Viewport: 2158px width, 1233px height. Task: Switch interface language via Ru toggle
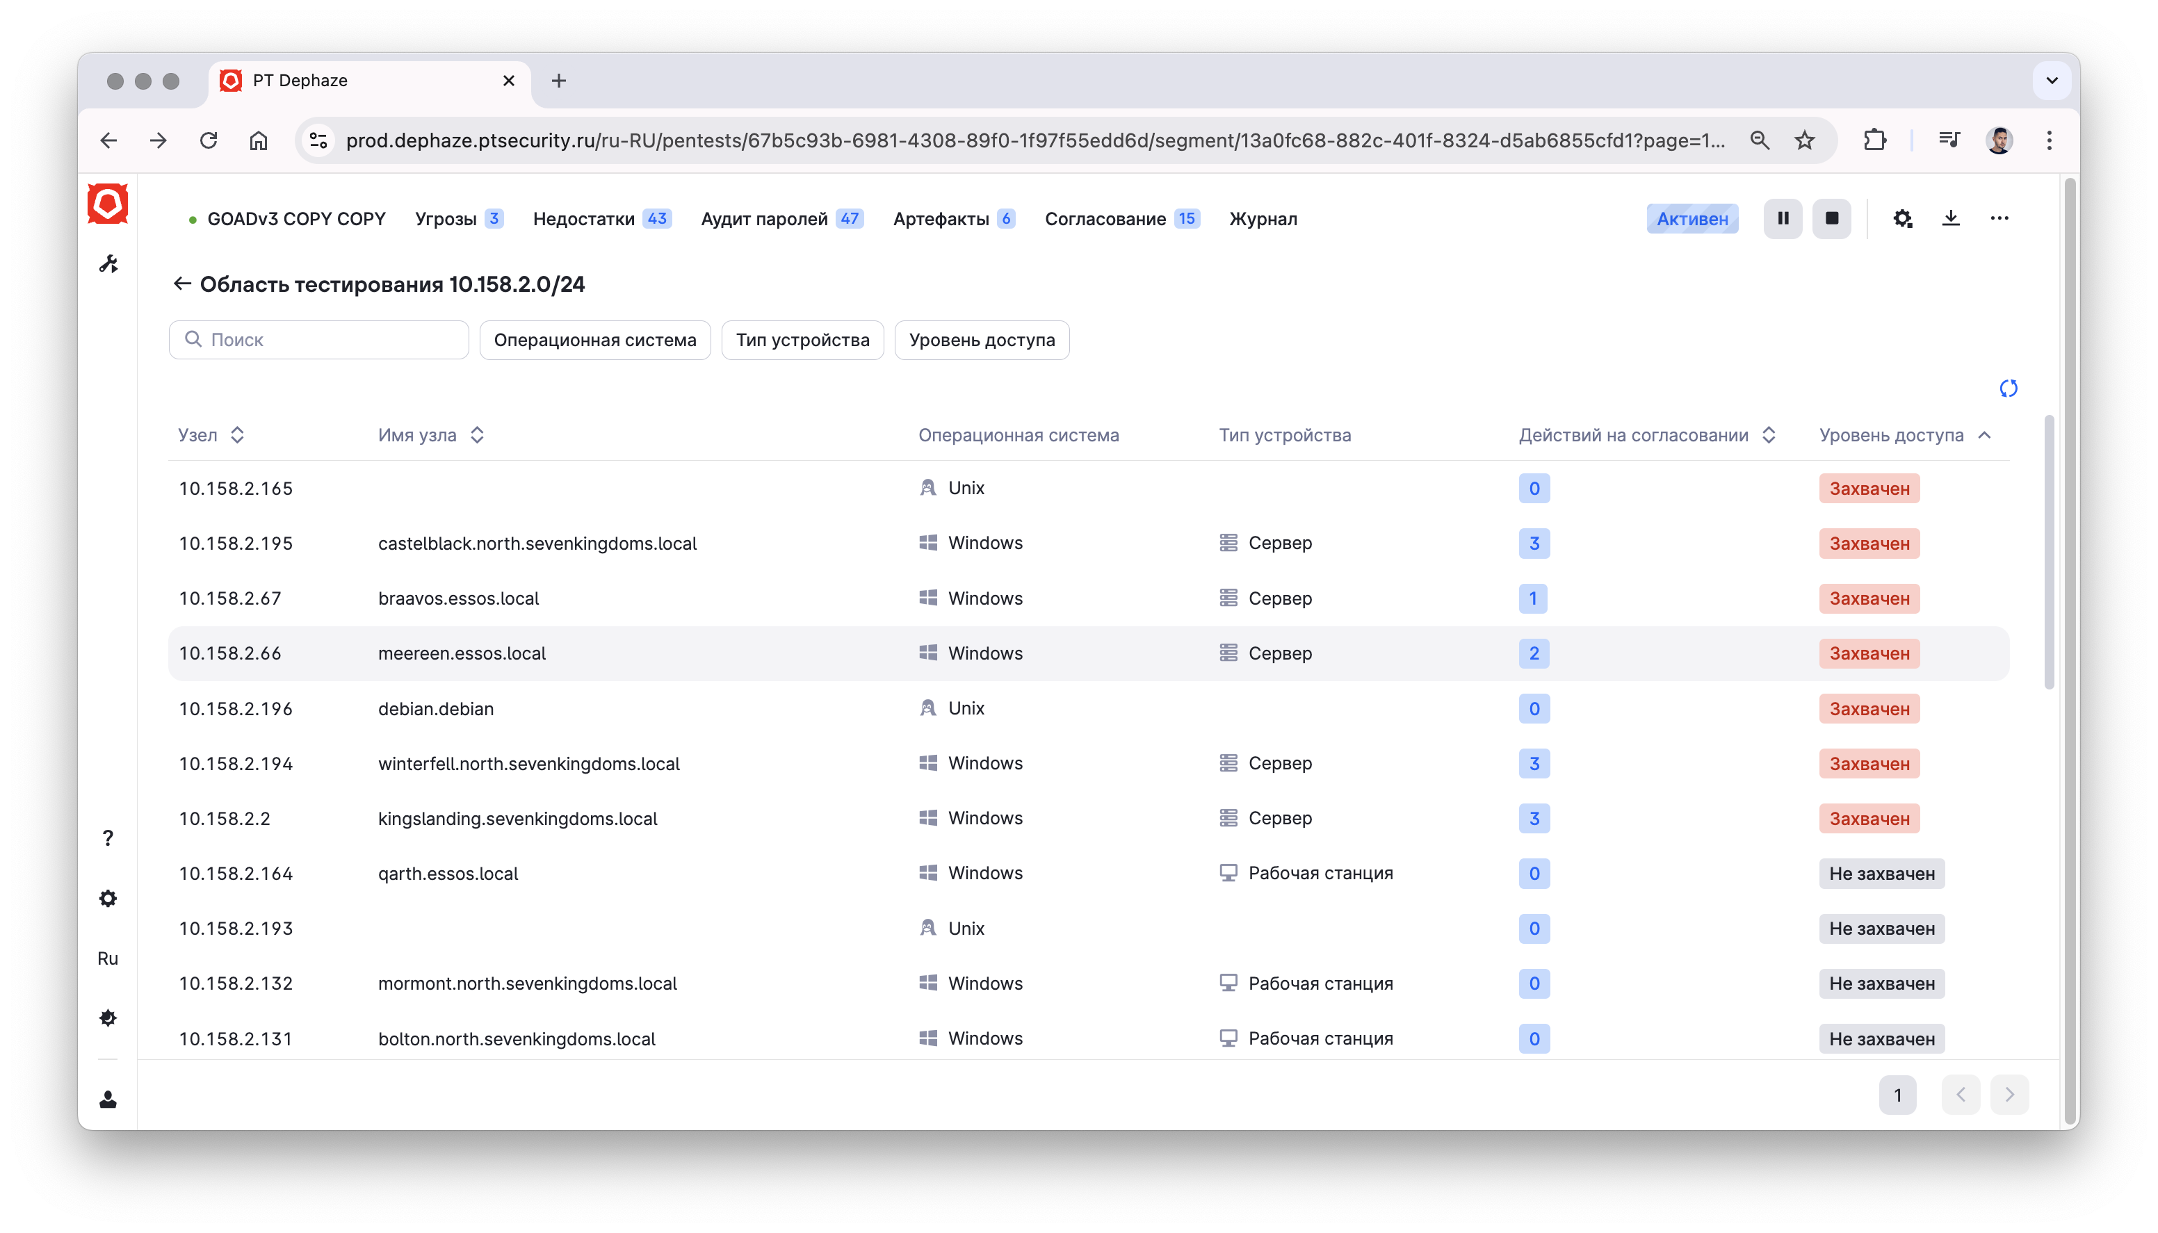click(108, 958)
